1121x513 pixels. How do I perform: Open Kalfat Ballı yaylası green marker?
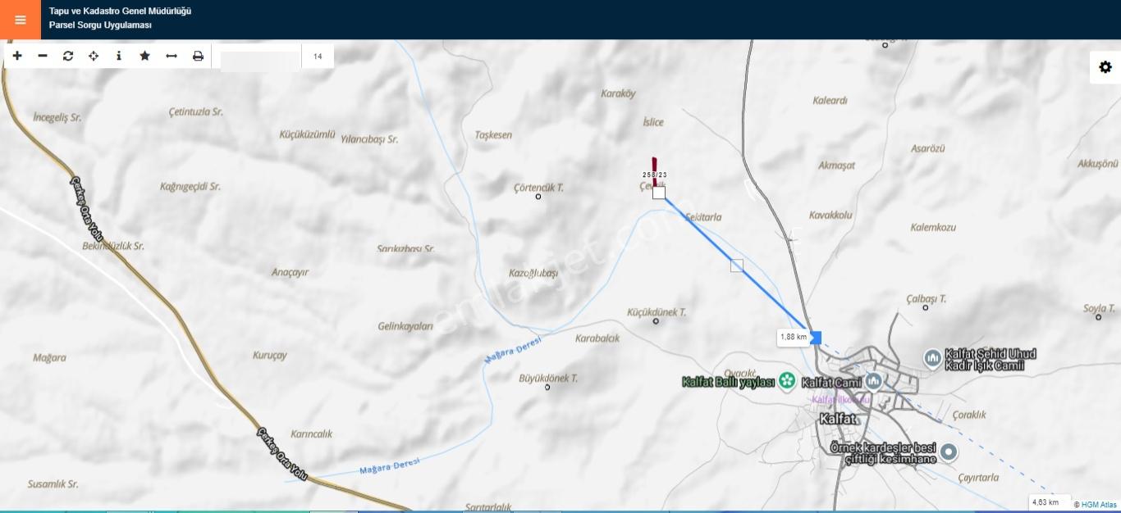787,380
